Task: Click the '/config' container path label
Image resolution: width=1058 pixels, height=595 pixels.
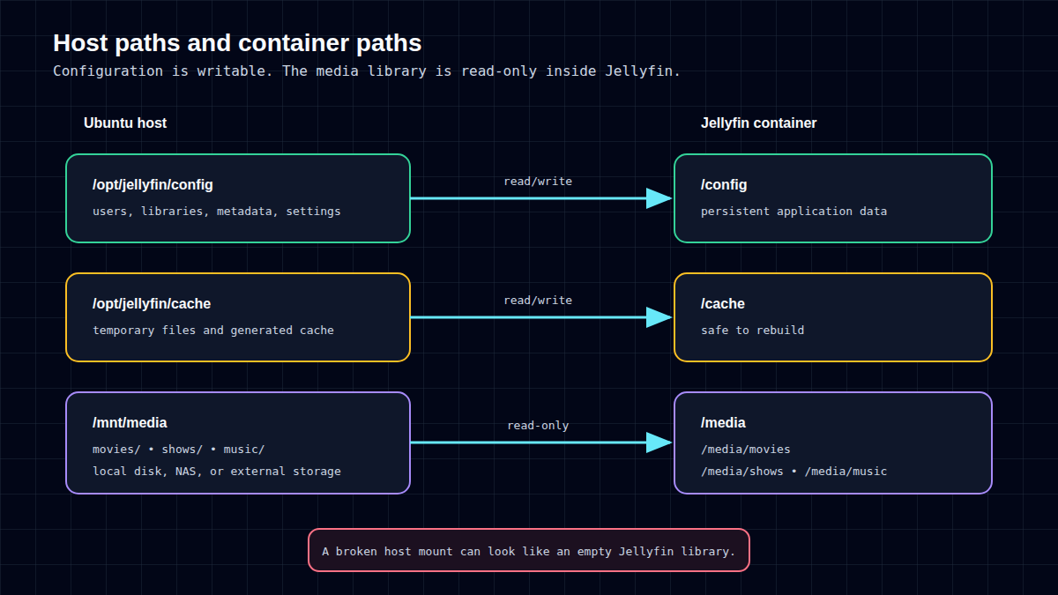Action: (x=724, y=185)
